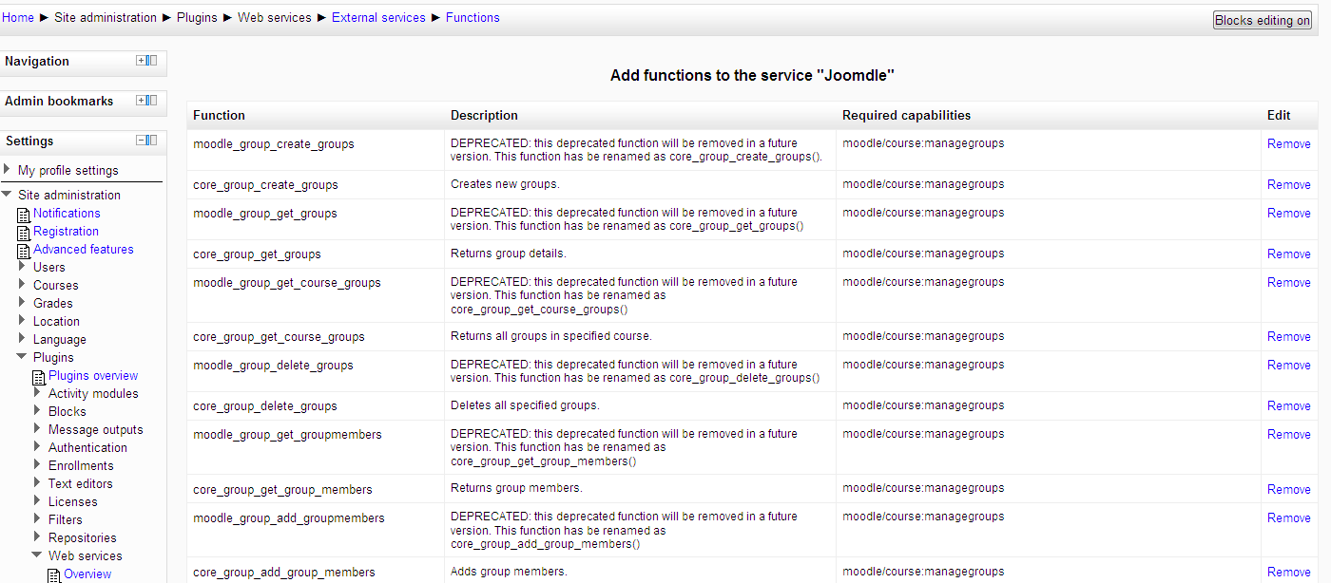Remove core_group_create_groups function
Viewport: 1331px width, 583px height.
(1288, 184)
